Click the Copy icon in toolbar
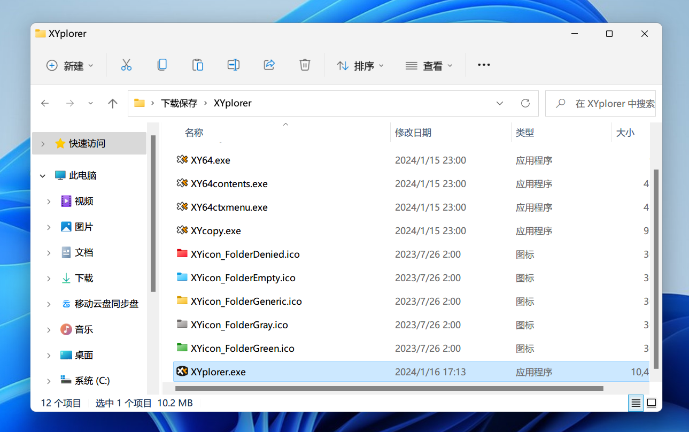The height and width of the screenshot is (432, 689). tap(162, 65)
